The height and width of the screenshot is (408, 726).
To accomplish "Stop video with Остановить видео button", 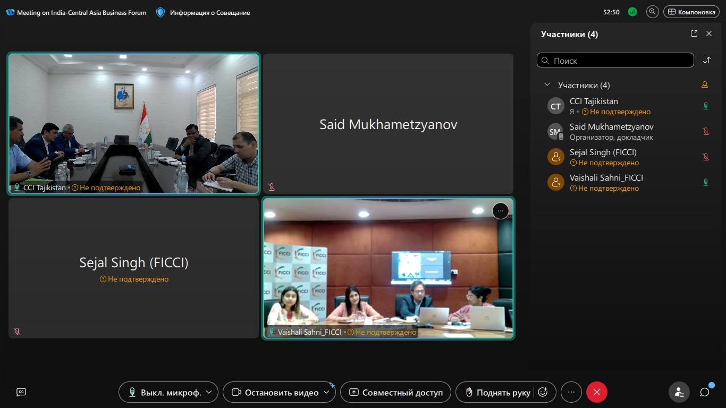I will coord(275,393).
